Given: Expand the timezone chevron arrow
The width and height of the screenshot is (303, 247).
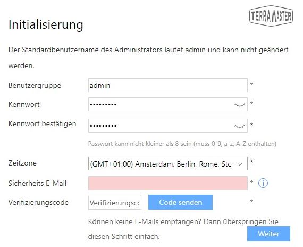Looking at the screenshot, I should (240, 164).
